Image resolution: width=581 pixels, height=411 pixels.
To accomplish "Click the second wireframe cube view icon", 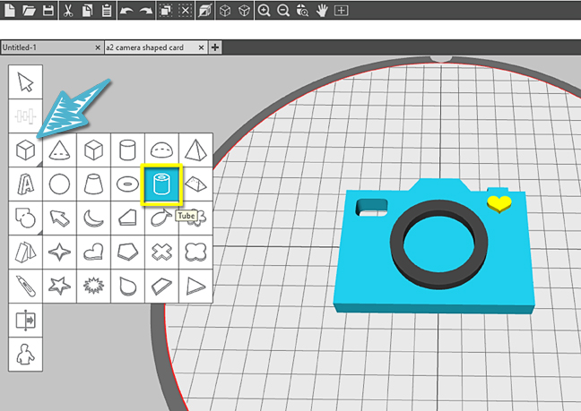I will point(244,11).
